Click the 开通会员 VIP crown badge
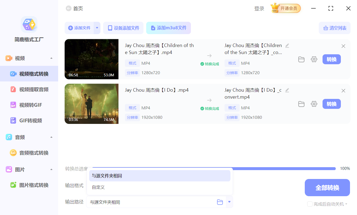357x215 pixels. tap(286, 8)
